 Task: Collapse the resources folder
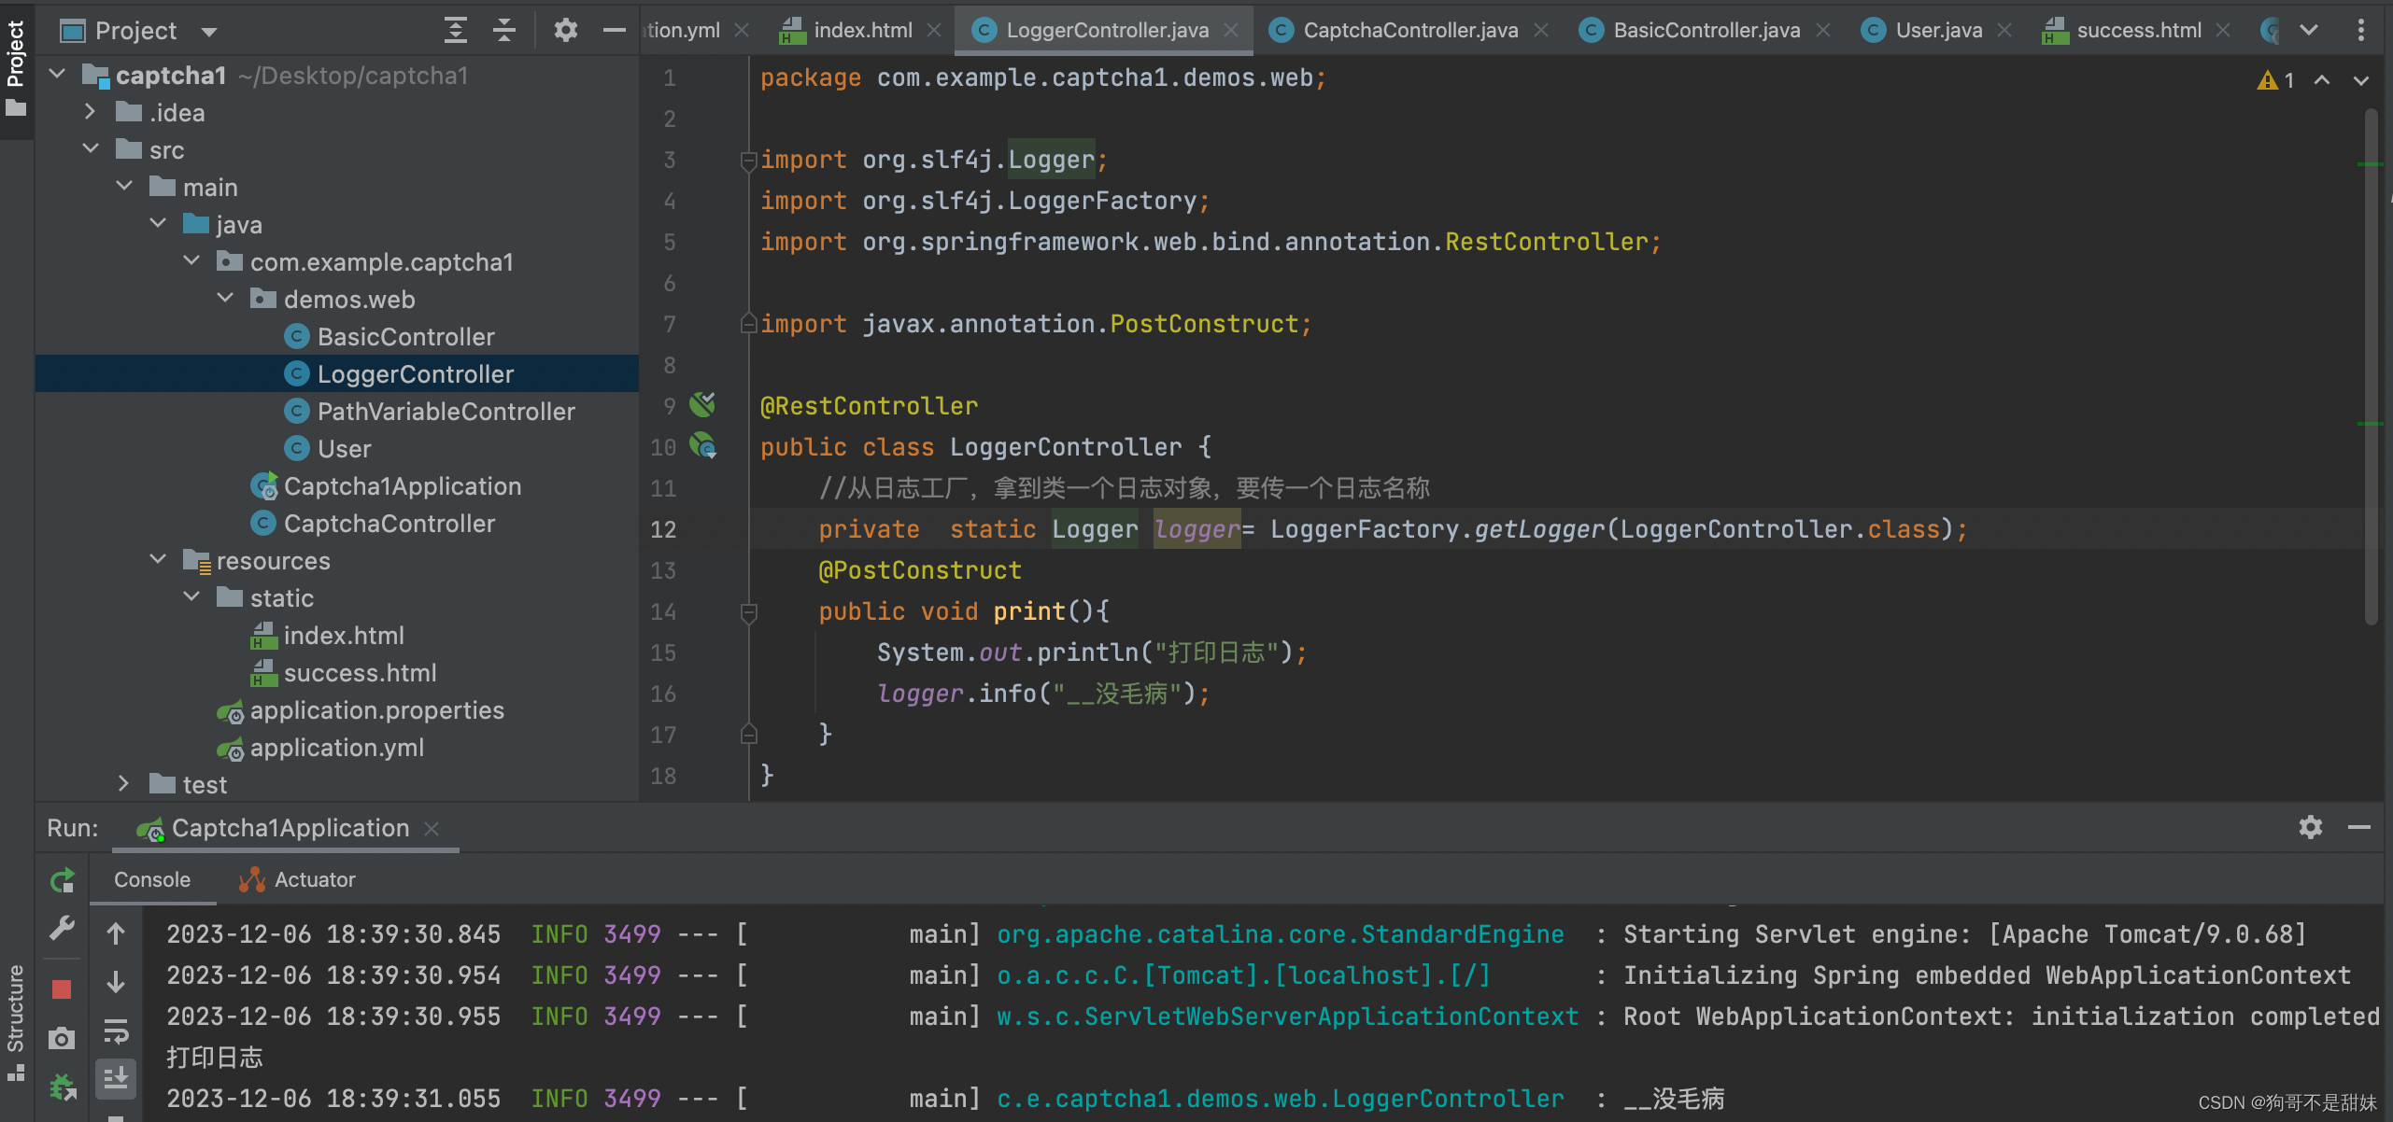click(x=158, y=559)
